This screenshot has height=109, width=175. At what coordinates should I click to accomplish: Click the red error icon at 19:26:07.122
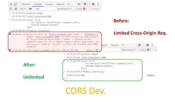(10, 50)
